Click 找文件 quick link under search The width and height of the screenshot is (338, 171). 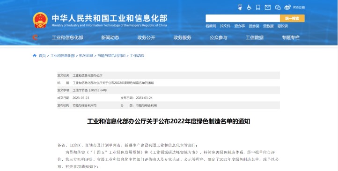225,26
